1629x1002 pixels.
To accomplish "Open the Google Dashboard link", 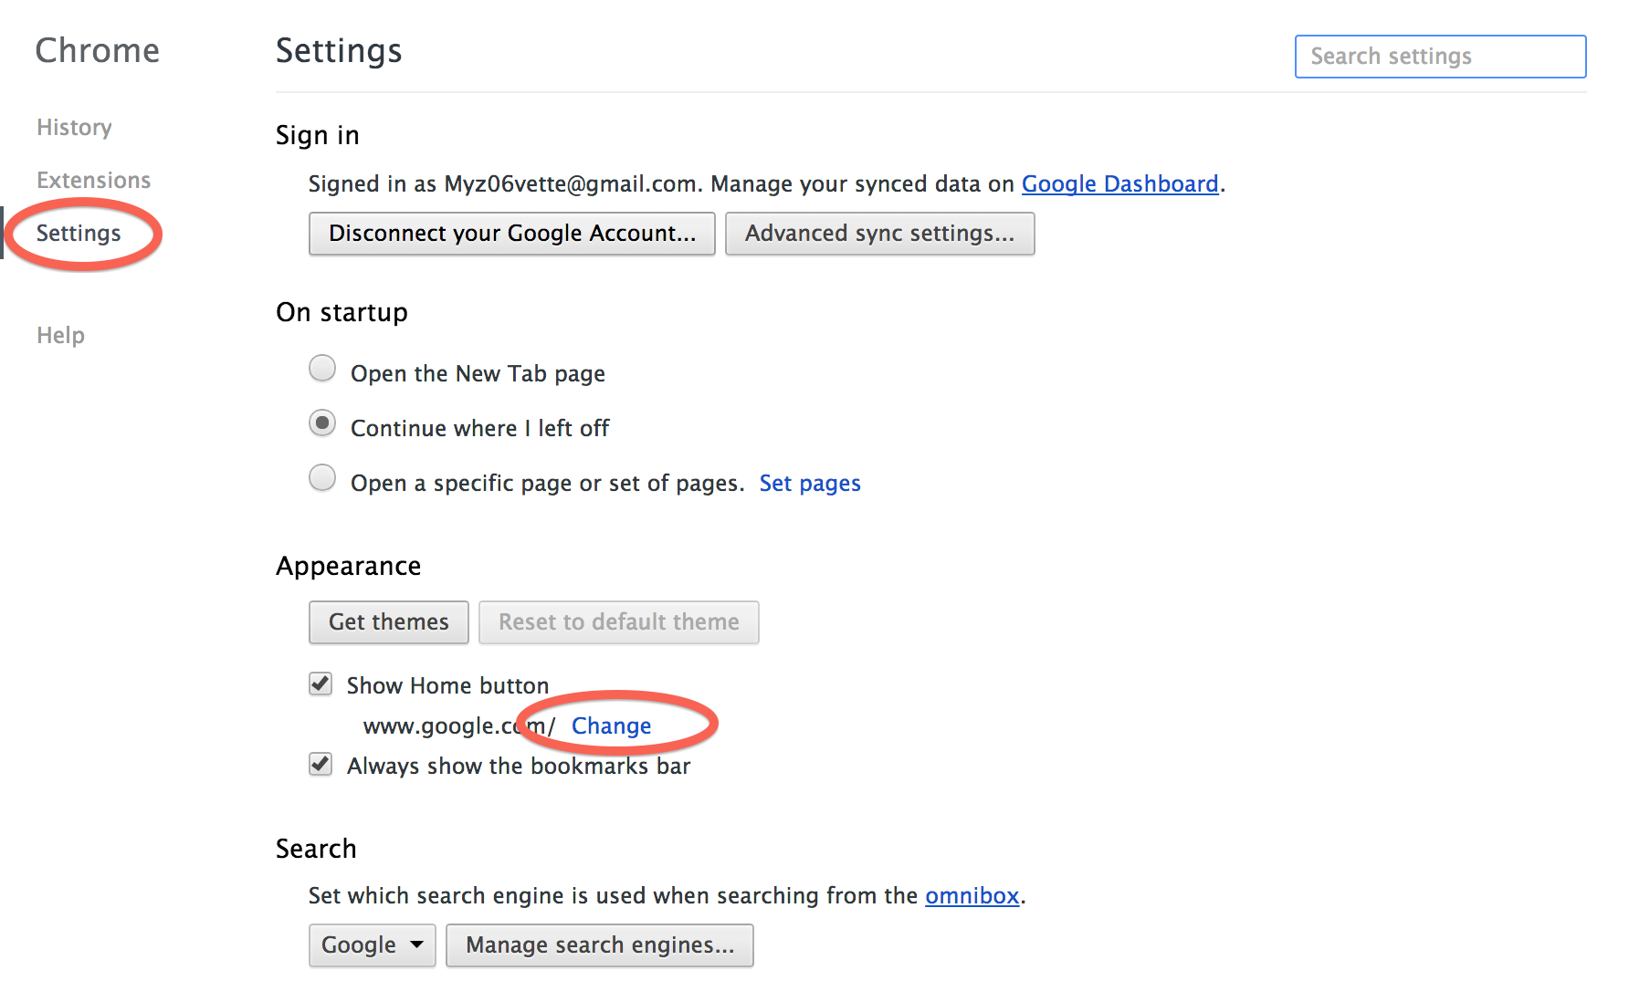I will (1119, 183).
